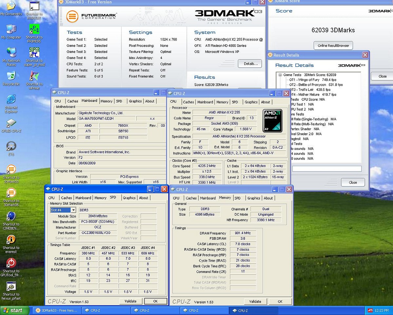The image size is (393, 315).
Task: Select Mainboard tab in CPU window
Action: (x=205, y=102)
